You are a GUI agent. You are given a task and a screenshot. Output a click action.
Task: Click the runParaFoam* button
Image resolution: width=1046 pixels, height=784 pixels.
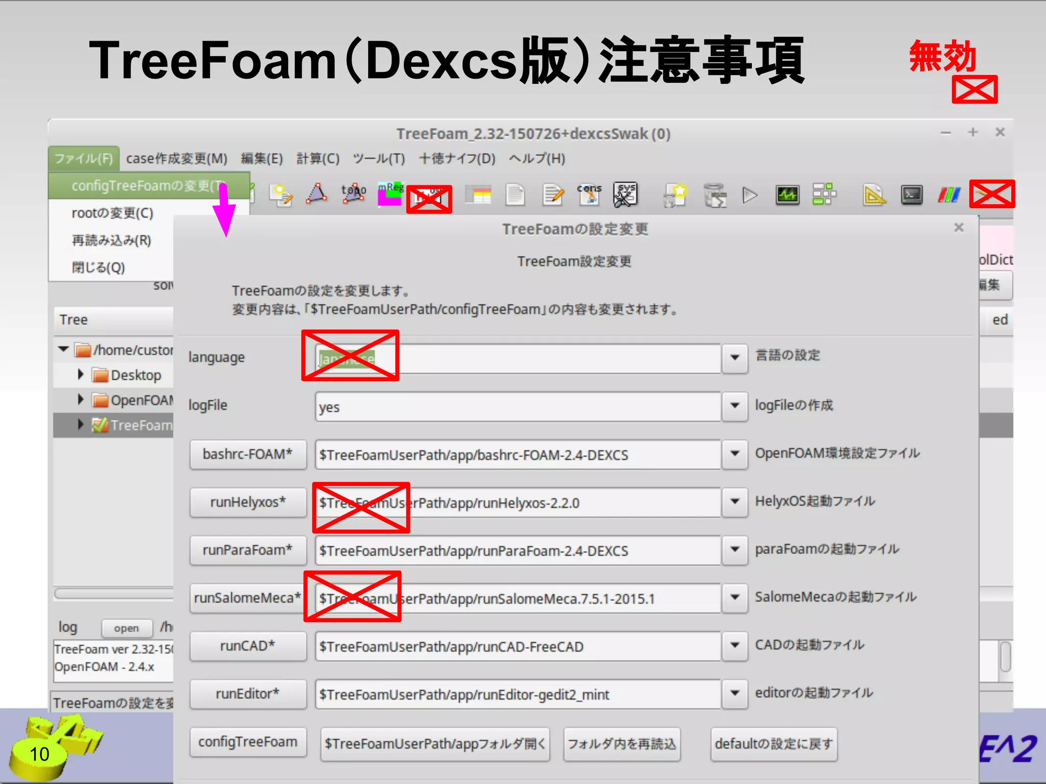248,550
